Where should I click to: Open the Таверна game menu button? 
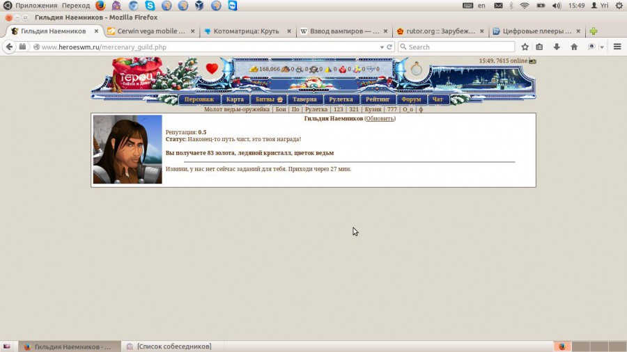(x=304, y=99)
